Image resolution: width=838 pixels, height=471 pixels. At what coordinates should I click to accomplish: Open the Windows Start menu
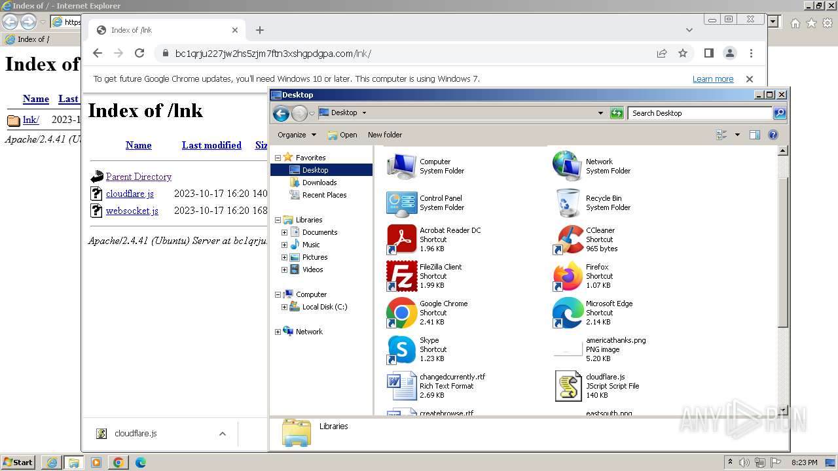click(18, 462)
